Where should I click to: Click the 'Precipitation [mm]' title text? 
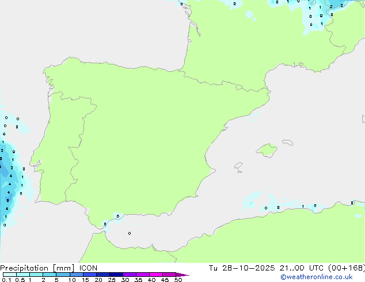(x=37, y=268)
